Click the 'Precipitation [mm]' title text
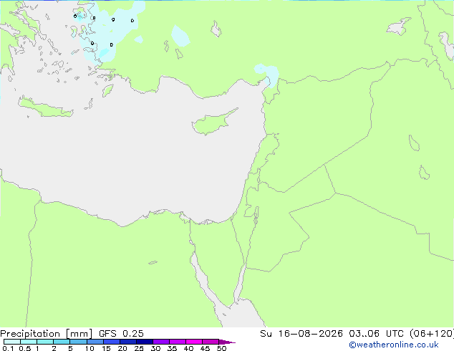The width and height of the screenshot is (454, 351). point(47,334)
